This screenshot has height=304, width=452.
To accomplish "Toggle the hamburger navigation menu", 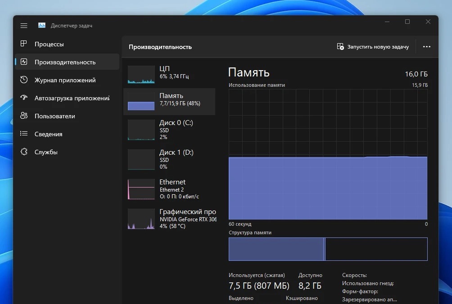I will pos(24,26).
